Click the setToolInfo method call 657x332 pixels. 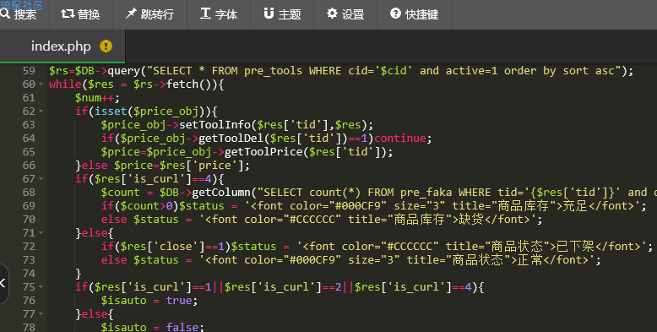click(x=215, y=125)
